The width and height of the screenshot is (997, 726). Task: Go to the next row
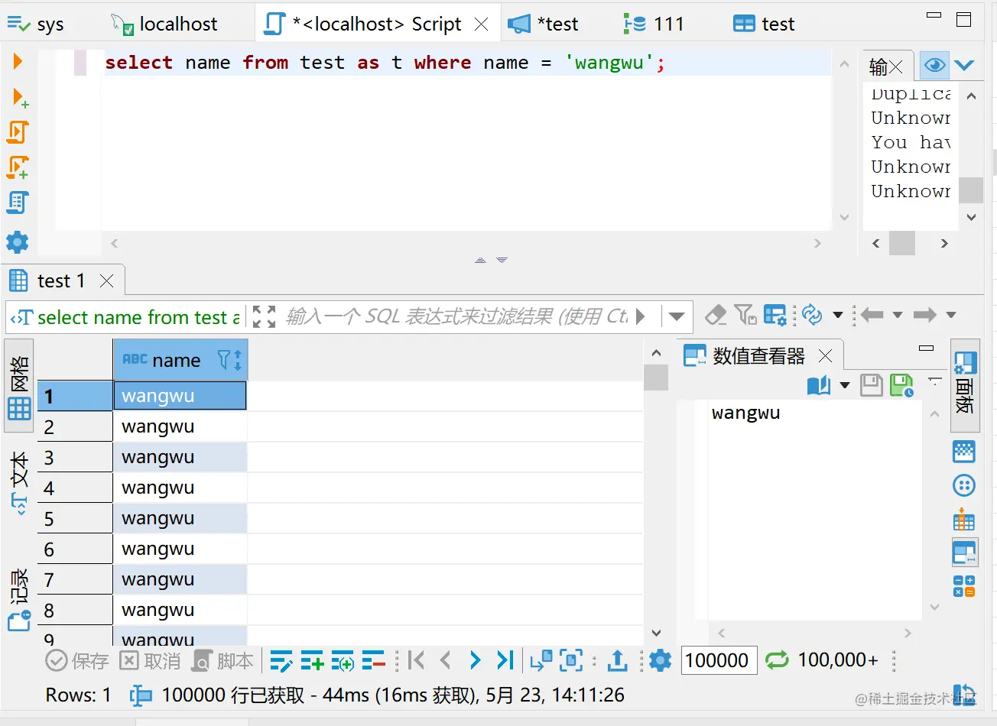click(x=476, y=660)
